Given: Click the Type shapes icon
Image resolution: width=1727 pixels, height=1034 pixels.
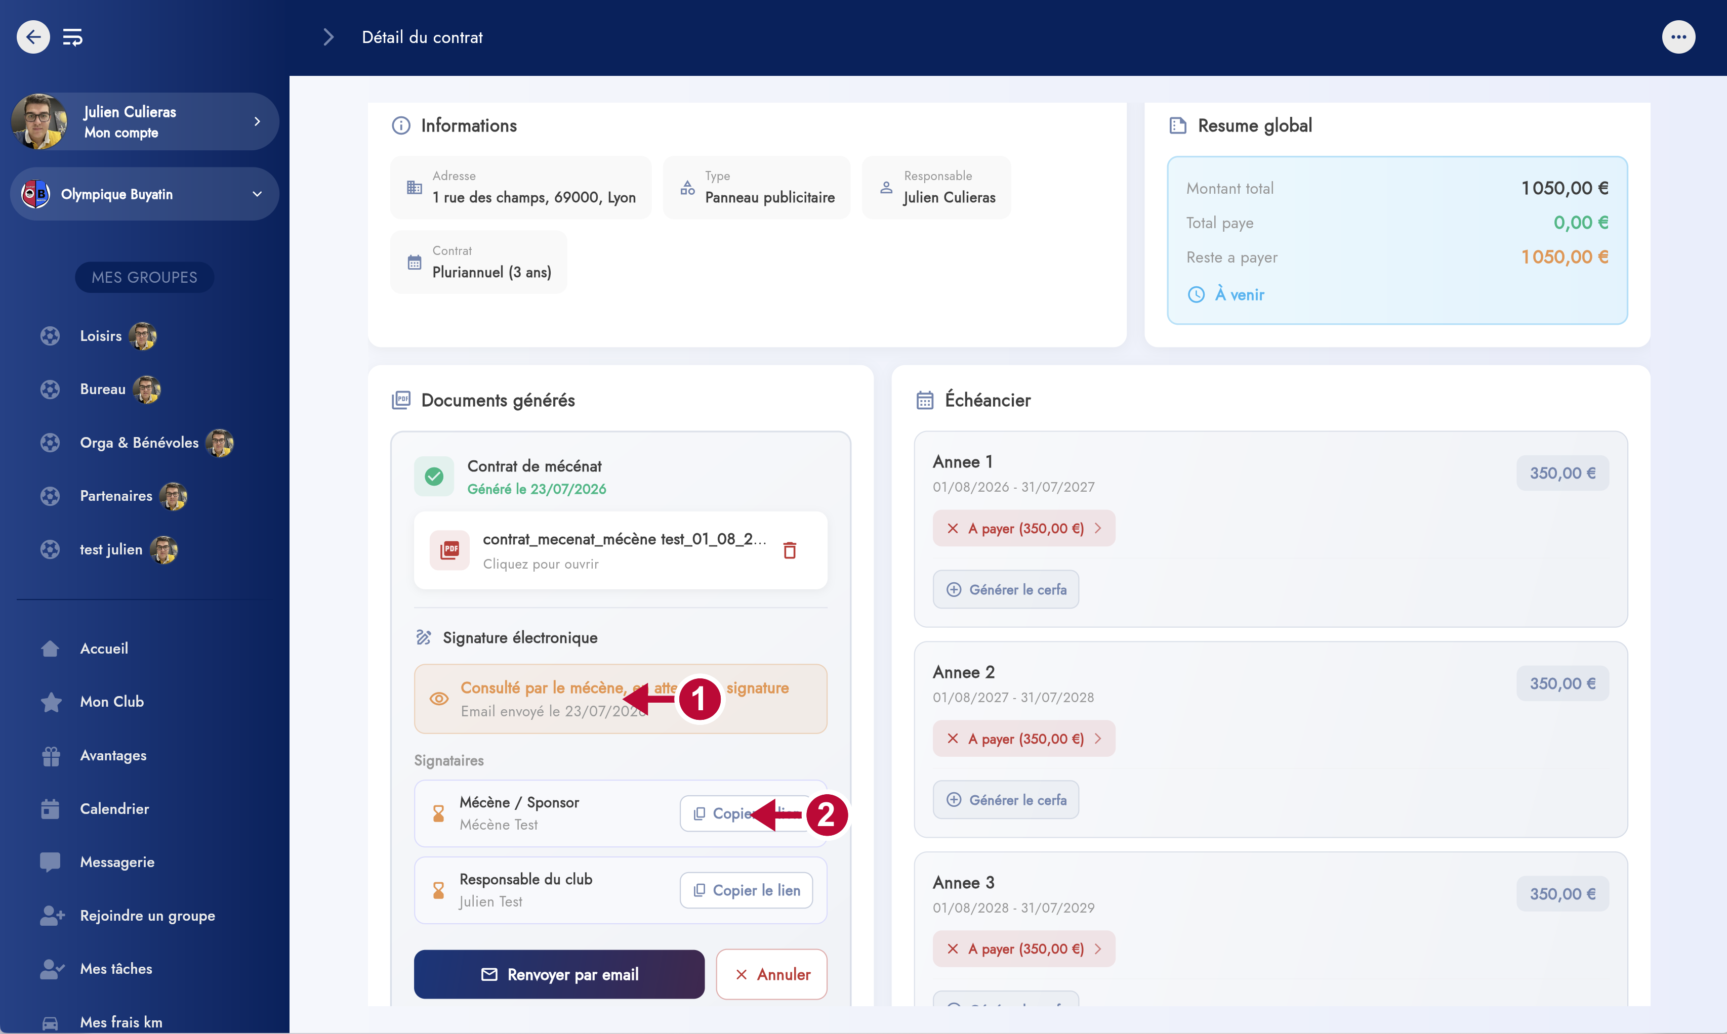Looking at the screenshot, I should (687, 188).
